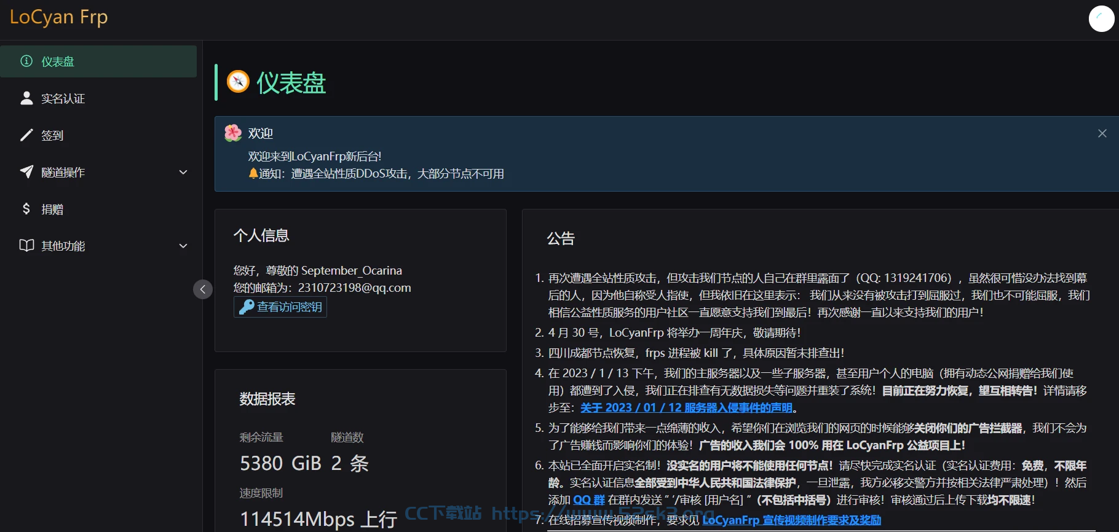Open the 仪表盘 dashboard menu item

click(x=98, y=61)
